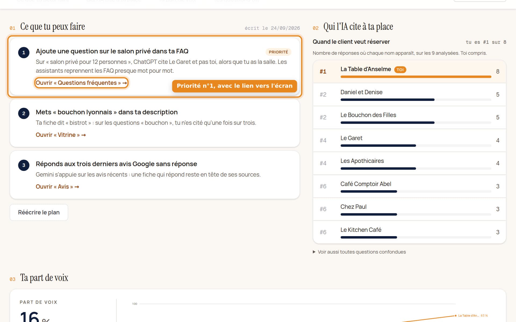Viewport: 516px width, 322px height.
Task: Click the Ce que tu peux faire section title
Action: tap(52, 27)
